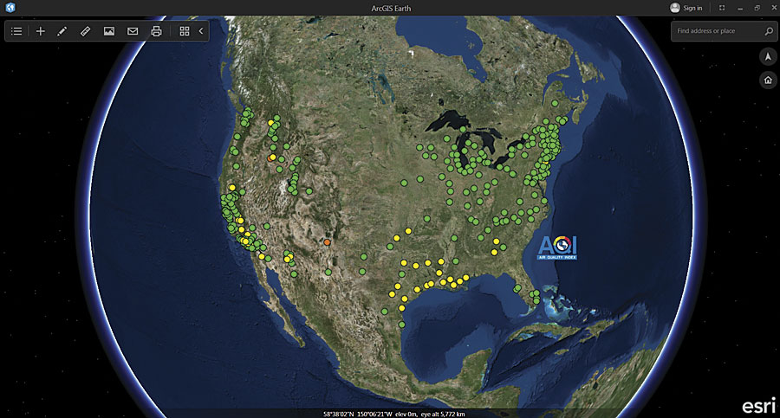This screenshot has height=418, width=780.
Task: Minimize the ArcGIS Earth window
Action: click(740, 8)
